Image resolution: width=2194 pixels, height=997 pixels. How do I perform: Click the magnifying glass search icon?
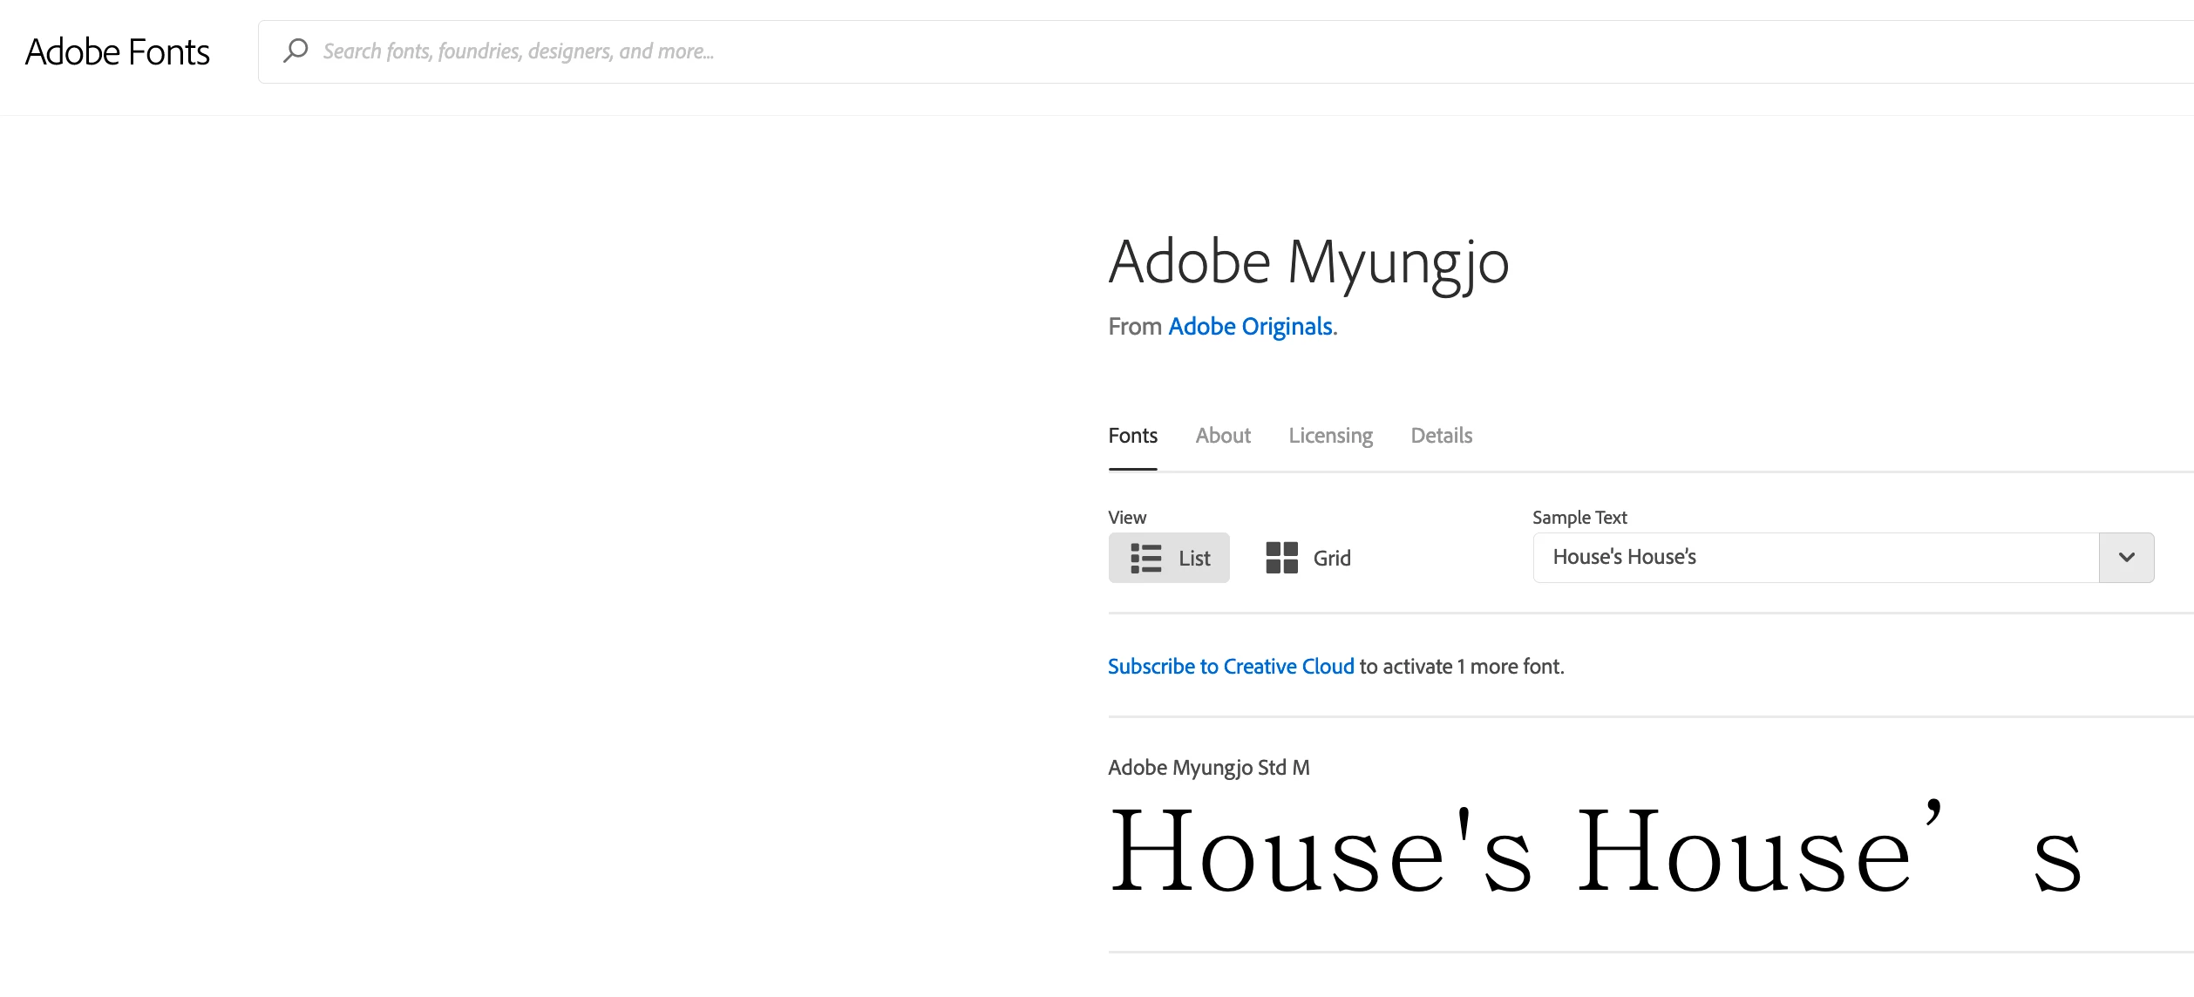point(295,51)
